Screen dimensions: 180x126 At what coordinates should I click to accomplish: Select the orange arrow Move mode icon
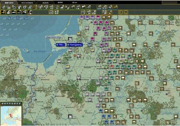tap(3, 12)
